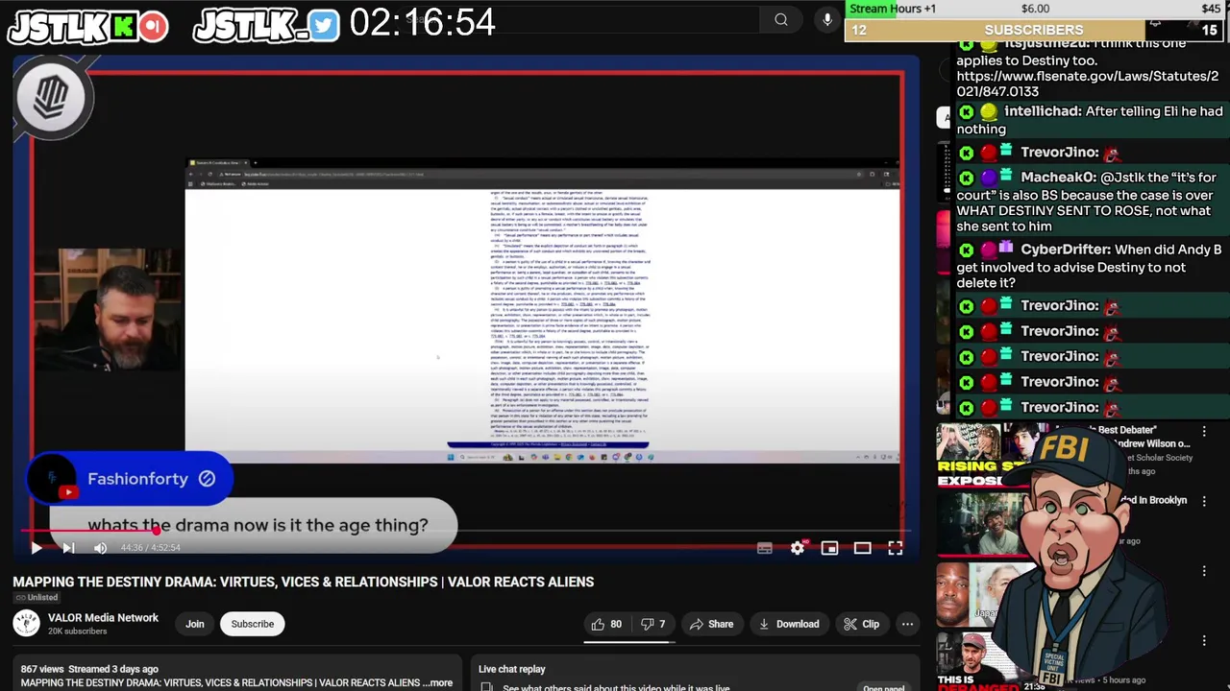Click the SUBSCRIBERS goal bar
The width and height of the screenshot is (1230, 691).
1034,30
